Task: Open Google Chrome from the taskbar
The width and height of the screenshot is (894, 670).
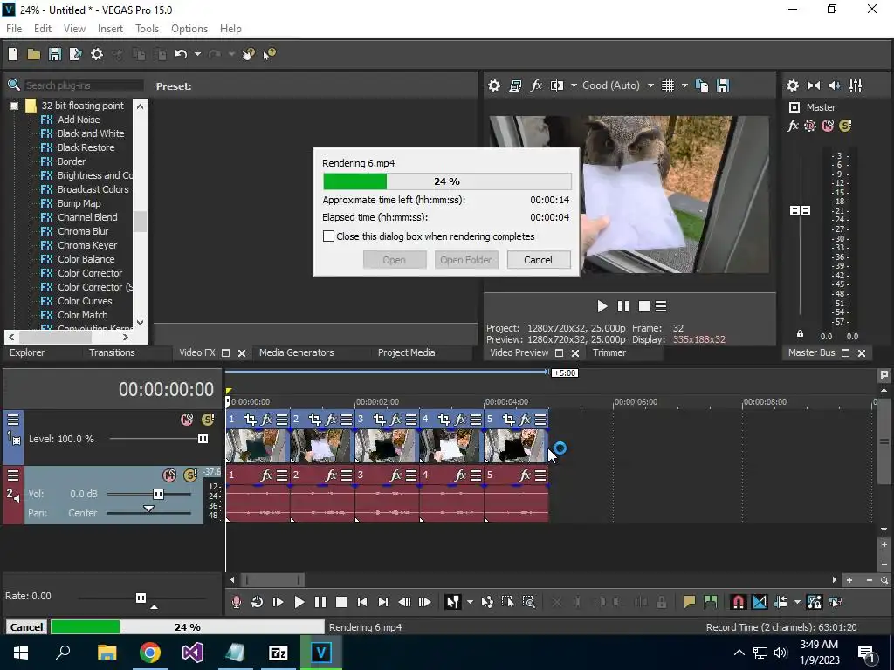Action: (150, 653)
